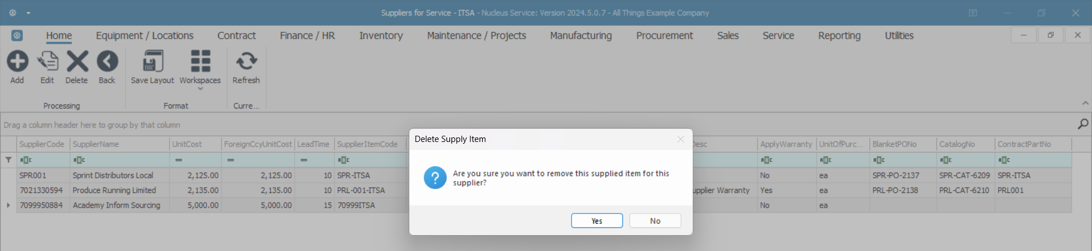Click the Save Layout icon

[152, 61]
